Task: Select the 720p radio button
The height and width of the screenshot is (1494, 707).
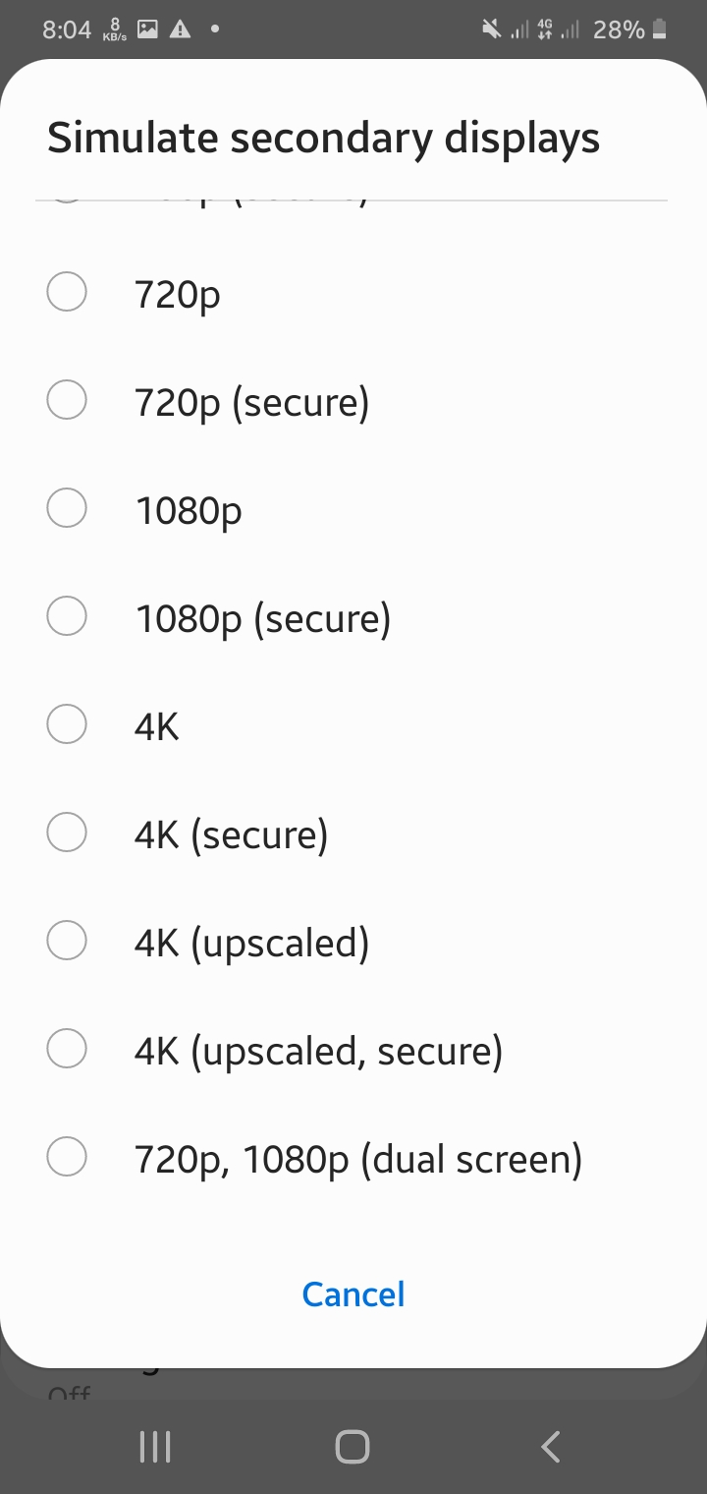Action: tap(67, 292)
